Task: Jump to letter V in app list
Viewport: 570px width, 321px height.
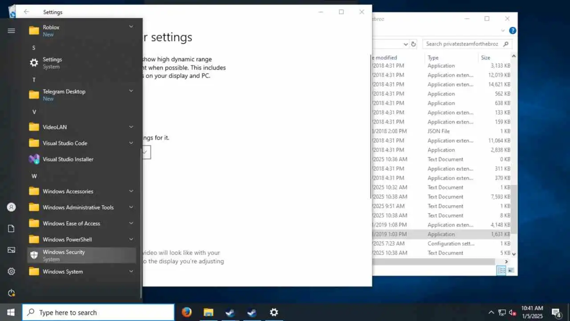Action: tap(34, 112)
